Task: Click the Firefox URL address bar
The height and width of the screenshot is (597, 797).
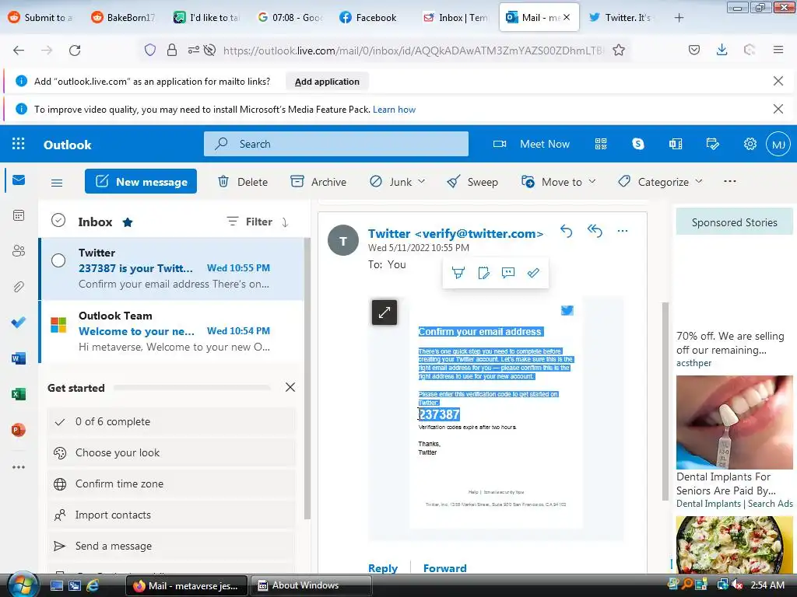Action: pyautogui.click(x=413, y=51)
